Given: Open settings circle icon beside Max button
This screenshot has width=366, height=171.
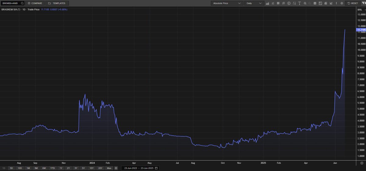Looking at the screenshot, I should [x=116, y=168].
